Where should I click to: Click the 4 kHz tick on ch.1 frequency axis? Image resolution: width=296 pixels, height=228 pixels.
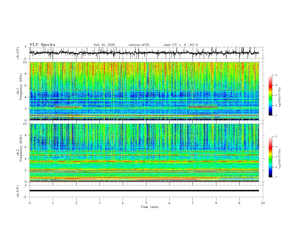26,97
